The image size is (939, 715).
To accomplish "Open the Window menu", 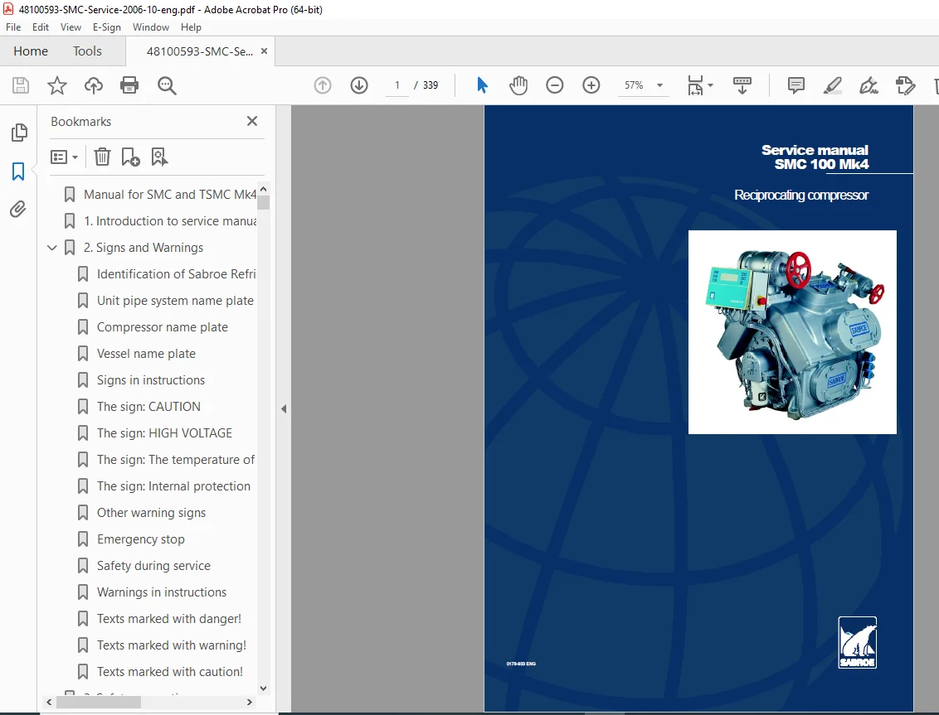I will pos(151,27).
